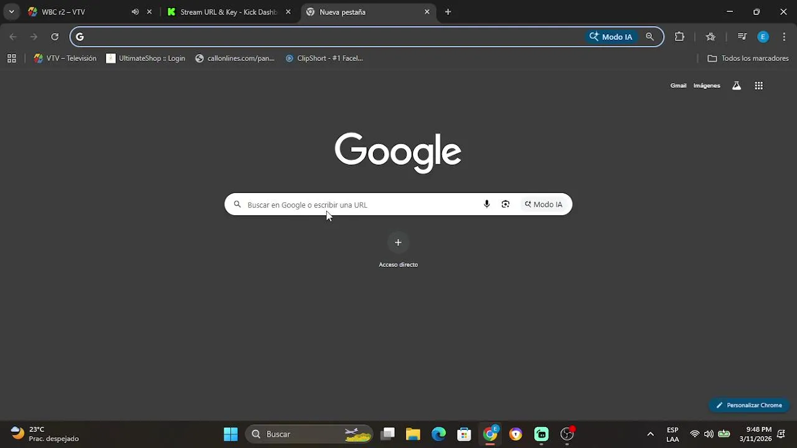The width and height of the screenshot is (797, 448).
Task: Click Modo IA in the Google search box
Action: [x=544, y=204]
